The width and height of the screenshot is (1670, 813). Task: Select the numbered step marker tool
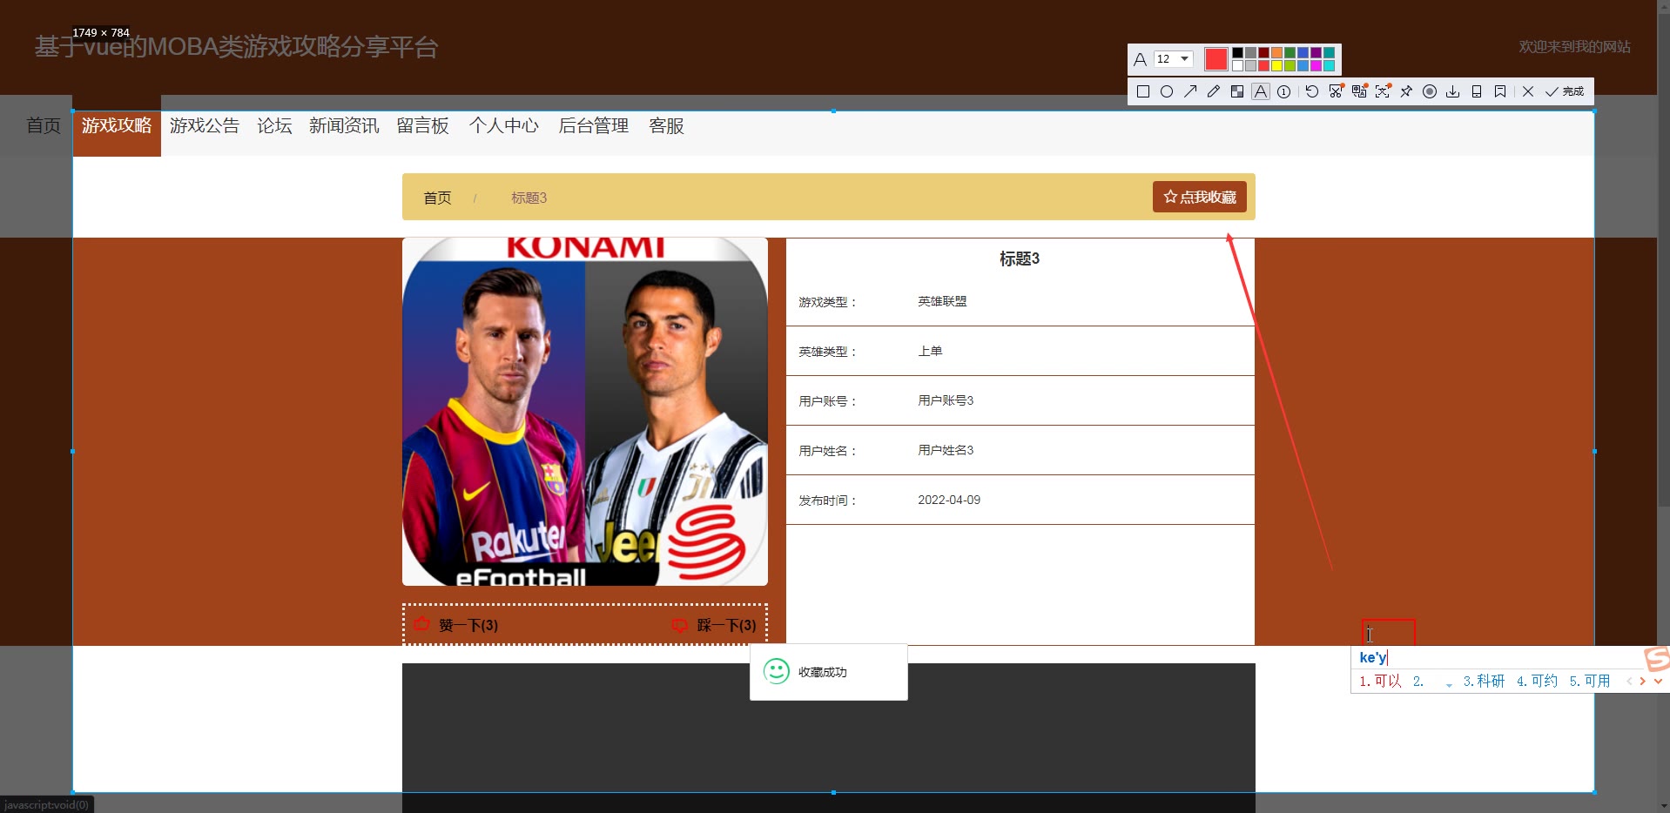[1284, 91]
